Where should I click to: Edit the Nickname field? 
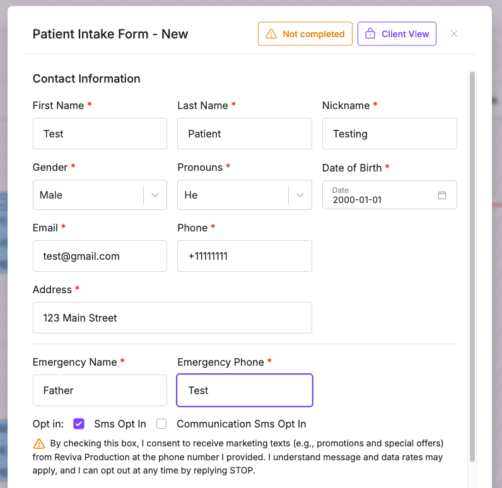(389, 134)
